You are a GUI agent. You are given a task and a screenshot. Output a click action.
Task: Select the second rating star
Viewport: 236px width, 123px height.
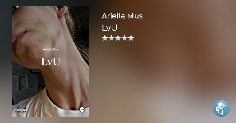pos(111,38)
